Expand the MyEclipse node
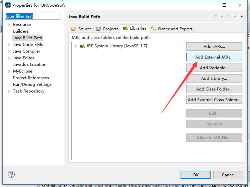Screen dimensions: 250x187 click(9, 71)
